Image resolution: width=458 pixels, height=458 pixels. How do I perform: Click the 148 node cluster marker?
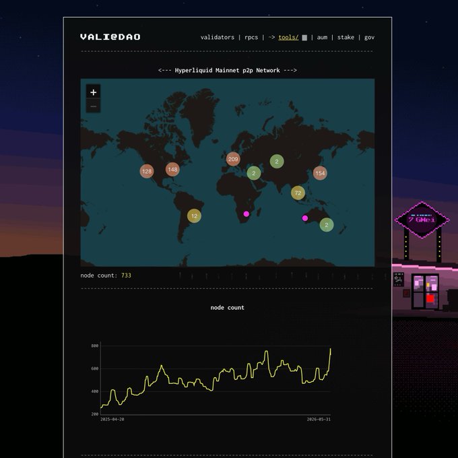(172, 169)
